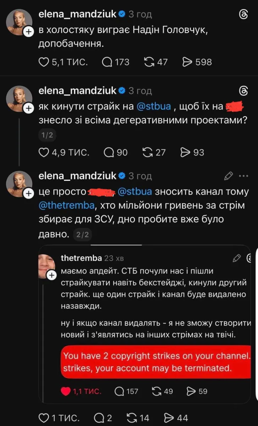The image size is (258, 426).
Task: Open replies on the first post
Action: tap(106, 62)
